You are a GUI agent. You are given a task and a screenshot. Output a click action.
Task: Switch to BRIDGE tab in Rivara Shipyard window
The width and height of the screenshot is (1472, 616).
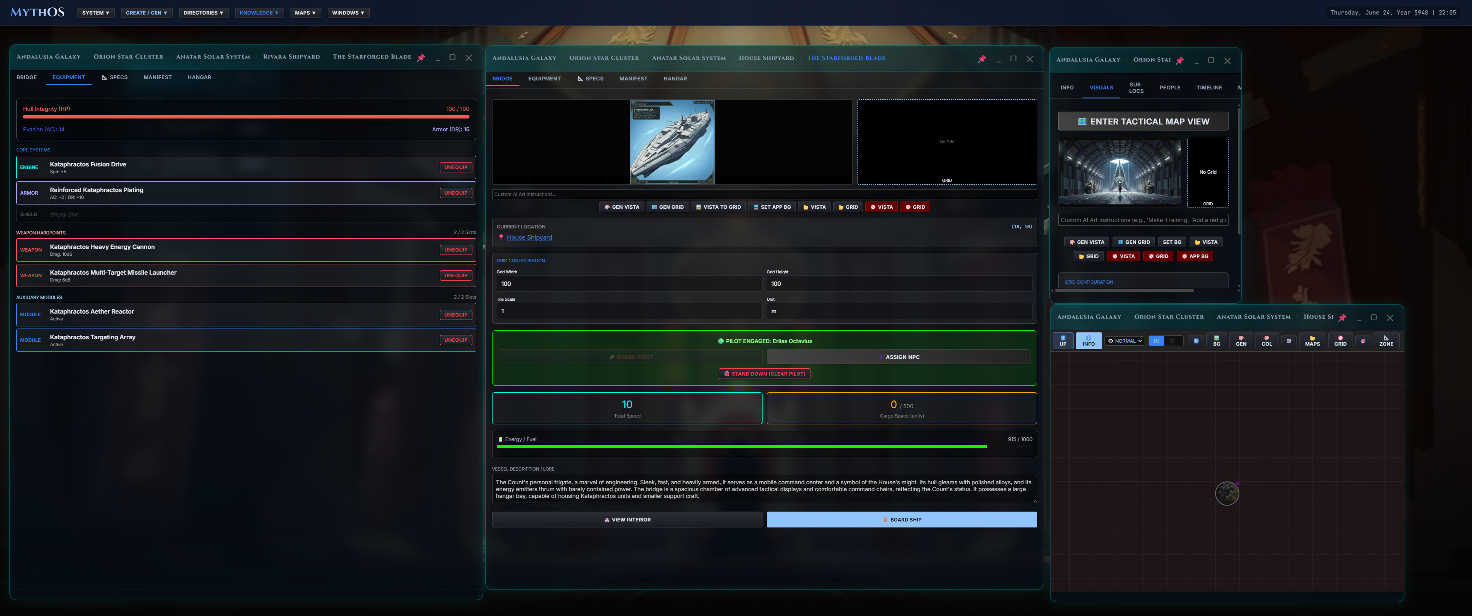[x=26, y=77]
